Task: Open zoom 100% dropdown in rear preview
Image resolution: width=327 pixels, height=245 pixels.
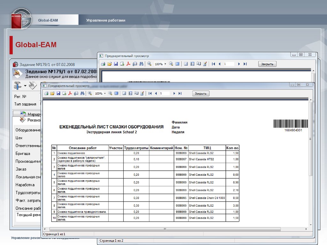Action: (165, 64)
